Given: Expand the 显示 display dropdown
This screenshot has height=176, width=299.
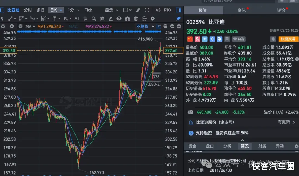Looking at the screenshot, I should click(112, 10).
